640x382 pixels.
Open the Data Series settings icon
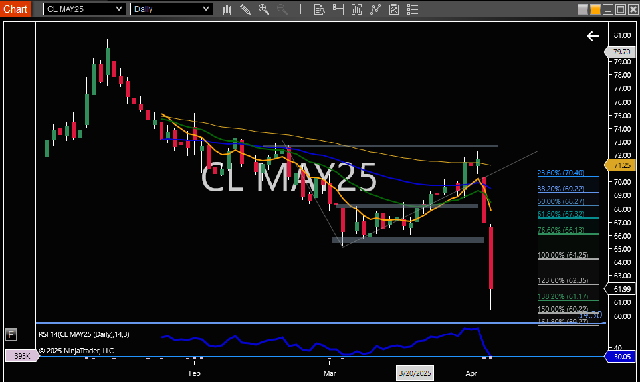[x=356, y=9]
